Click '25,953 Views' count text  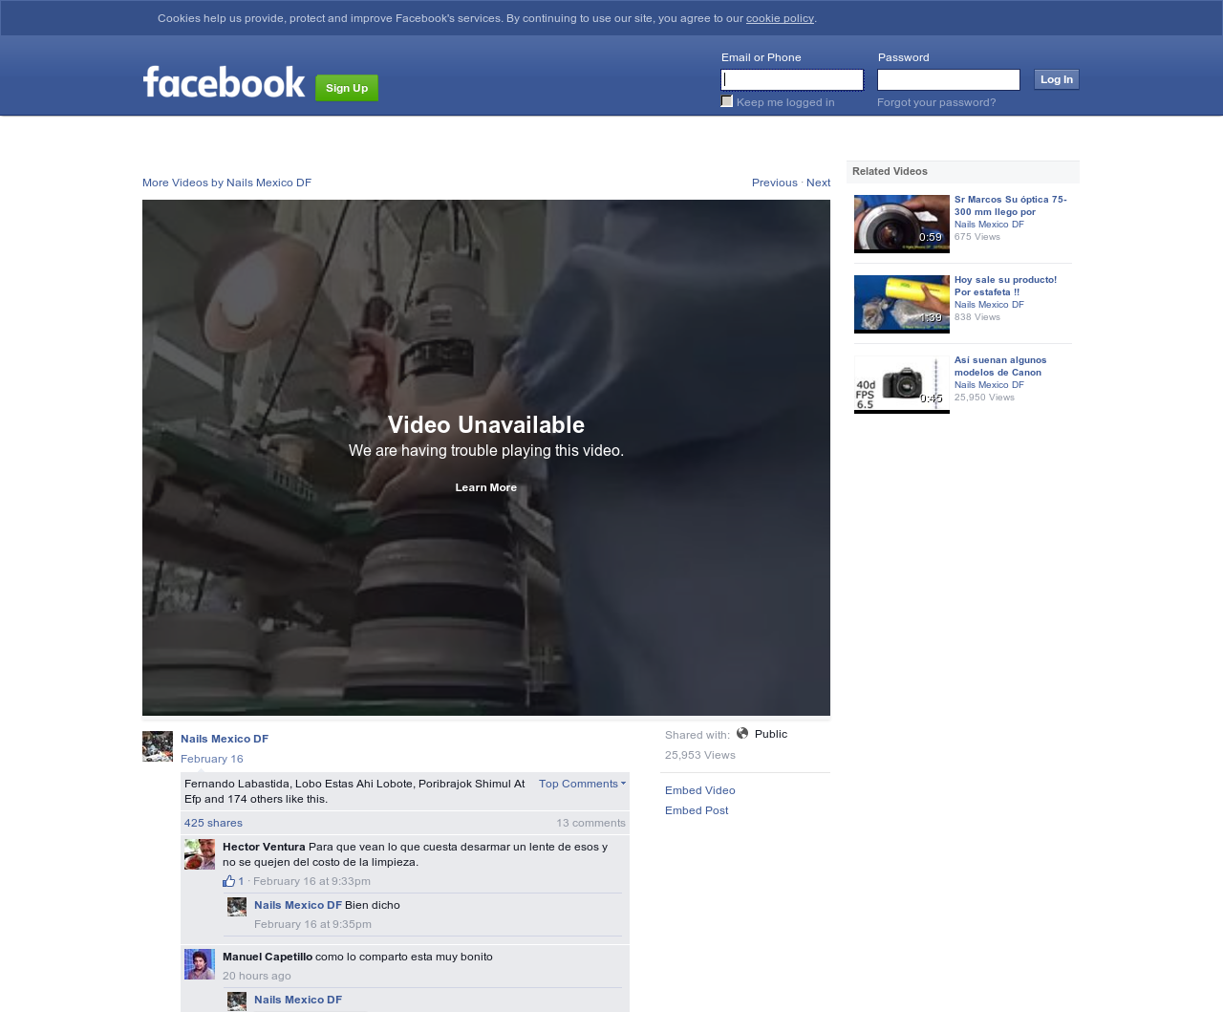tap(700, 755)
